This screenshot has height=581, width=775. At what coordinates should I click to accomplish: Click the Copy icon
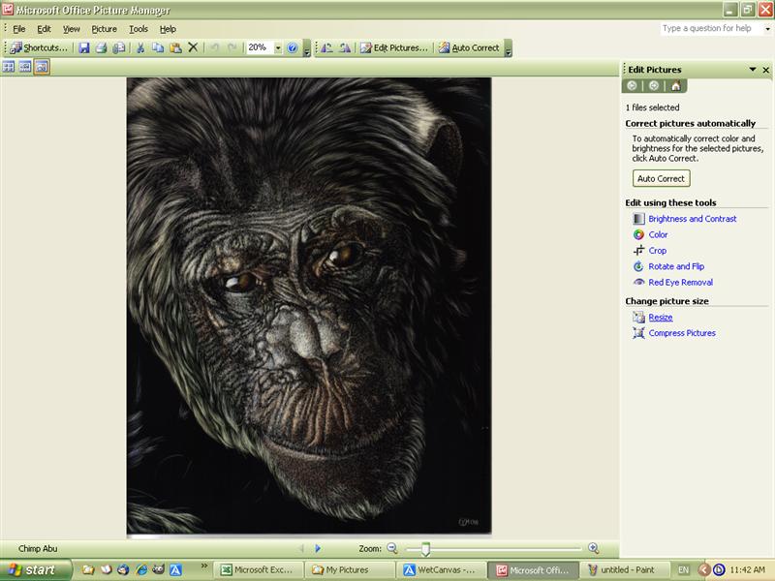158,47
